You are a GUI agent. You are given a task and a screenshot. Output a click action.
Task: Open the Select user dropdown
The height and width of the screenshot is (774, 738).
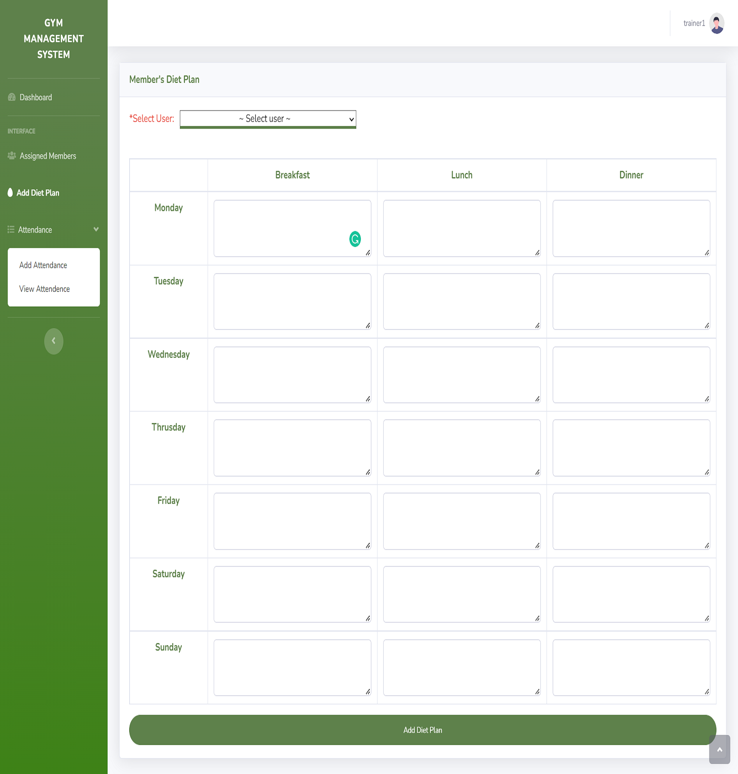268,119
